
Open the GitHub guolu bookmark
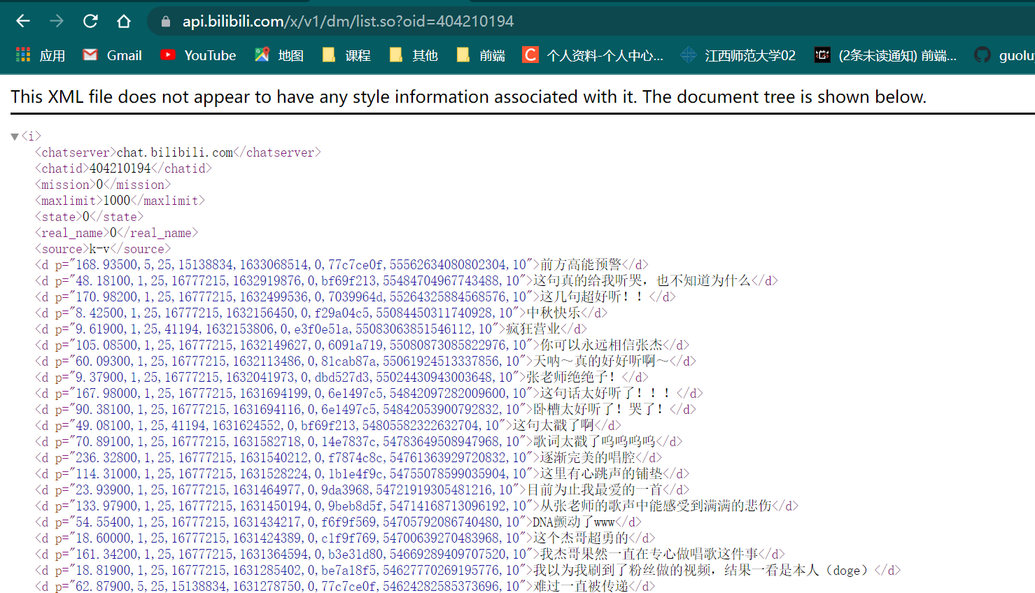point(1005,55)
